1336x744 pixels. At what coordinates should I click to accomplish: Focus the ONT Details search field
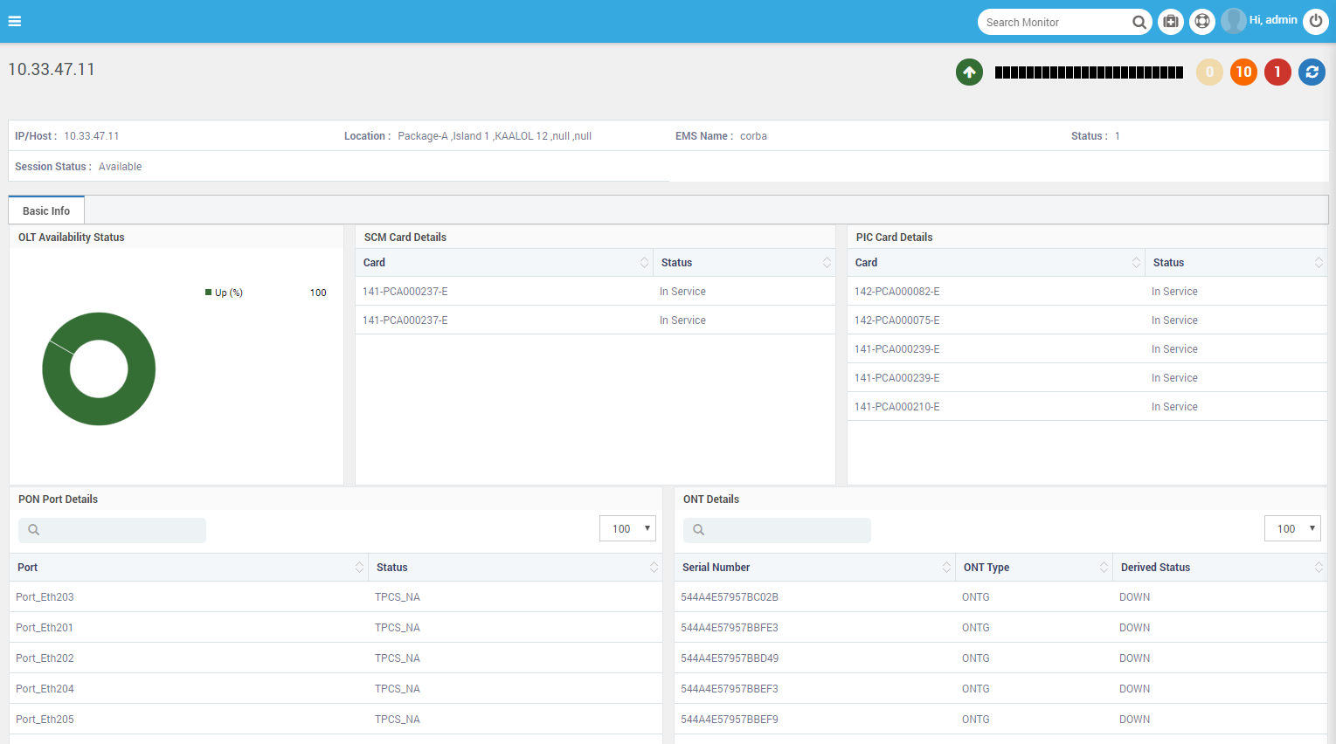pyautogui.click(x=777, y=530)
